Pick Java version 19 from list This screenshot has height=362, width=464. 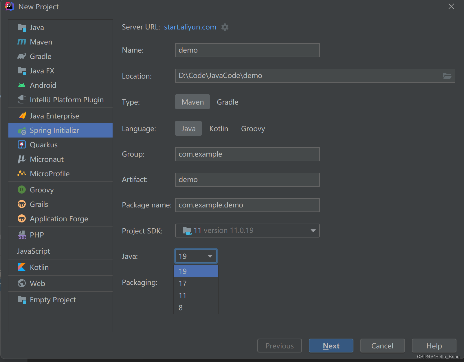[x=196, y=271]
